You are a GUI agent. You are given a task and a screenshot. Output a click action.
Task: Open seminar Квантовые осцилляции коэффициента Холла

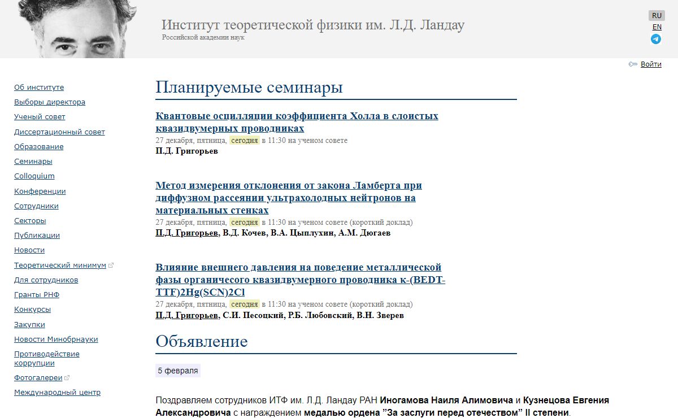pos(297,122)
